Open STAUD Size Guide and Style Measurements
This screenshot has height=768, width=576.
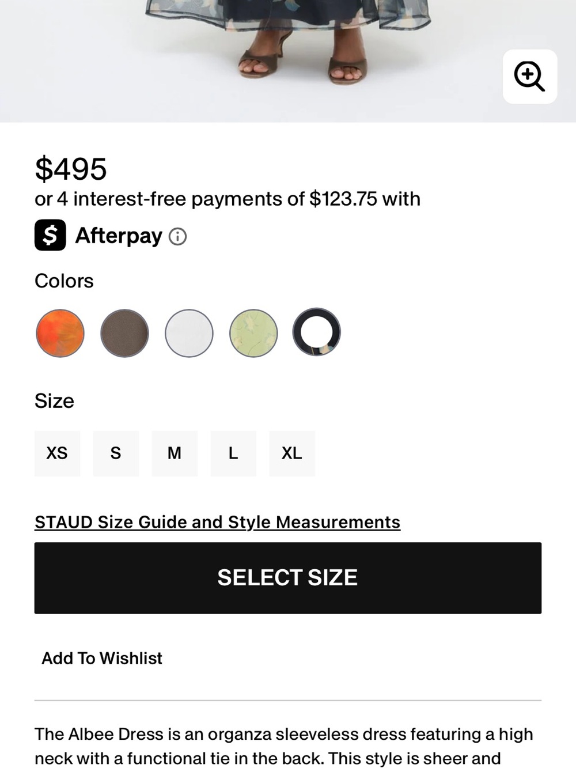pyautogui.click(x=217, y=522)
